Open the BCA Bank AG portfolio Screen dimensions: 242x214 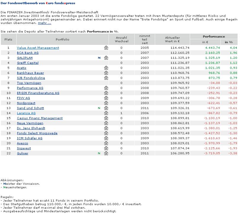pyautogui.click(x=28, y=53)
